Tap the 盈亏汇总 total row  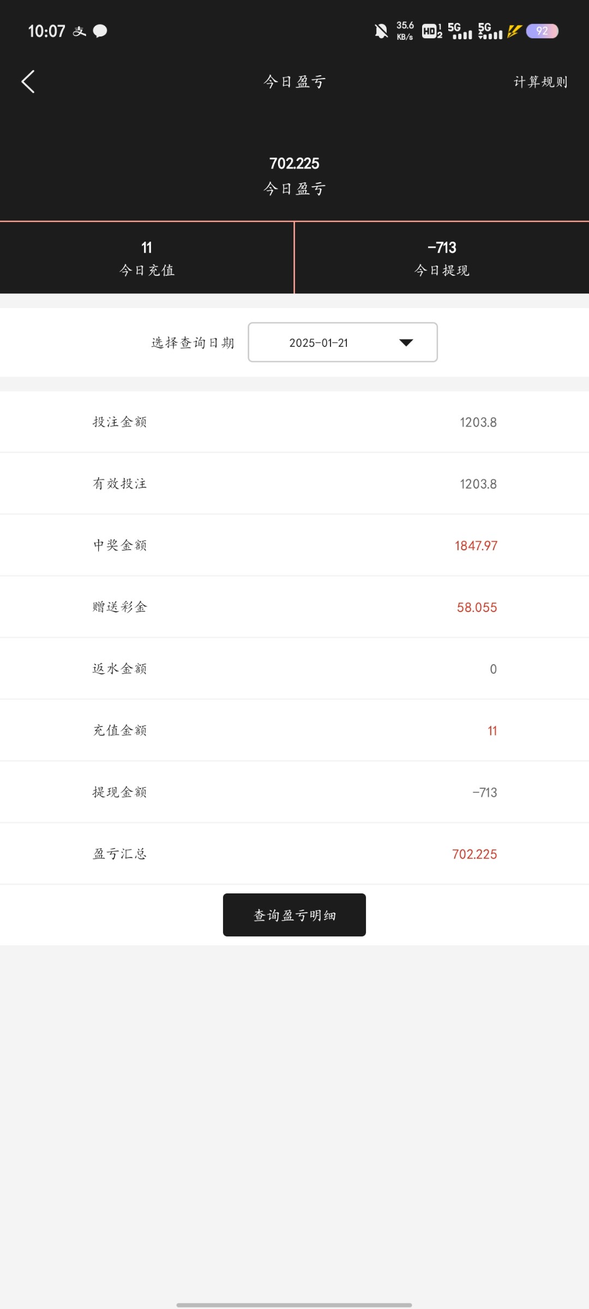[294, 854]
